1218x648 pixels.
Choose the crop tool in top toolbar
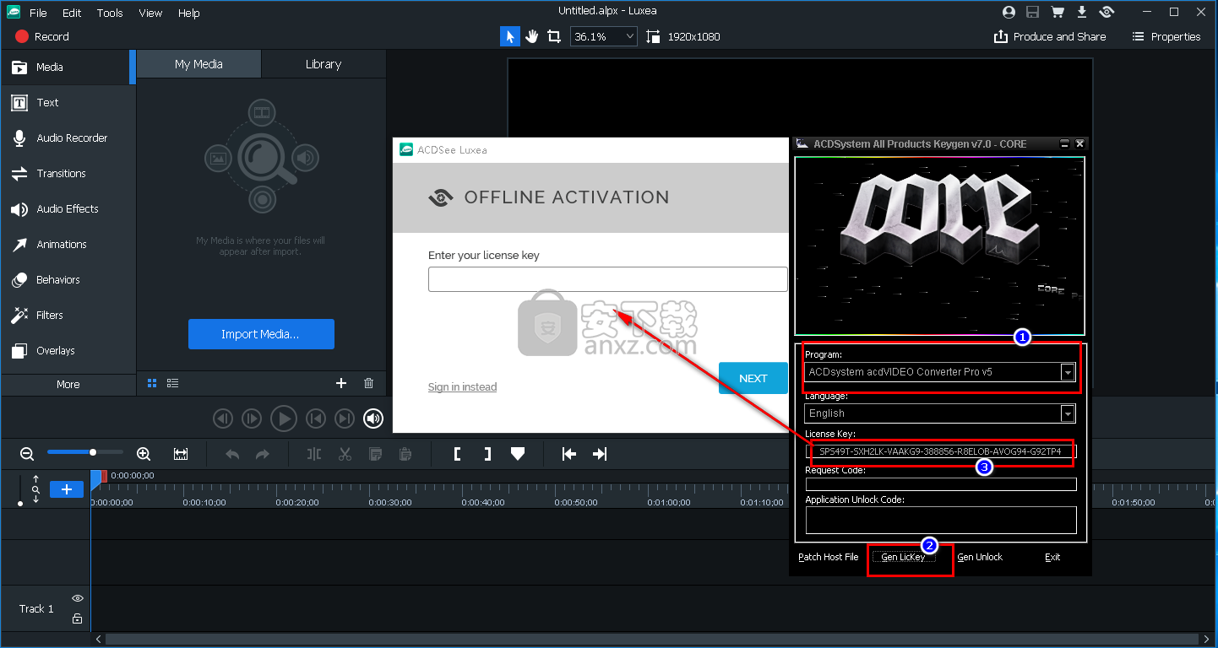(554, 36)
